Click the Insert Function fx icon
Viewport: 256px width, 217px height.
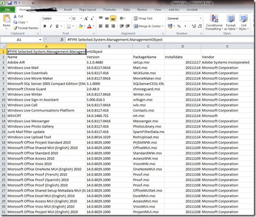click(62, 40)
